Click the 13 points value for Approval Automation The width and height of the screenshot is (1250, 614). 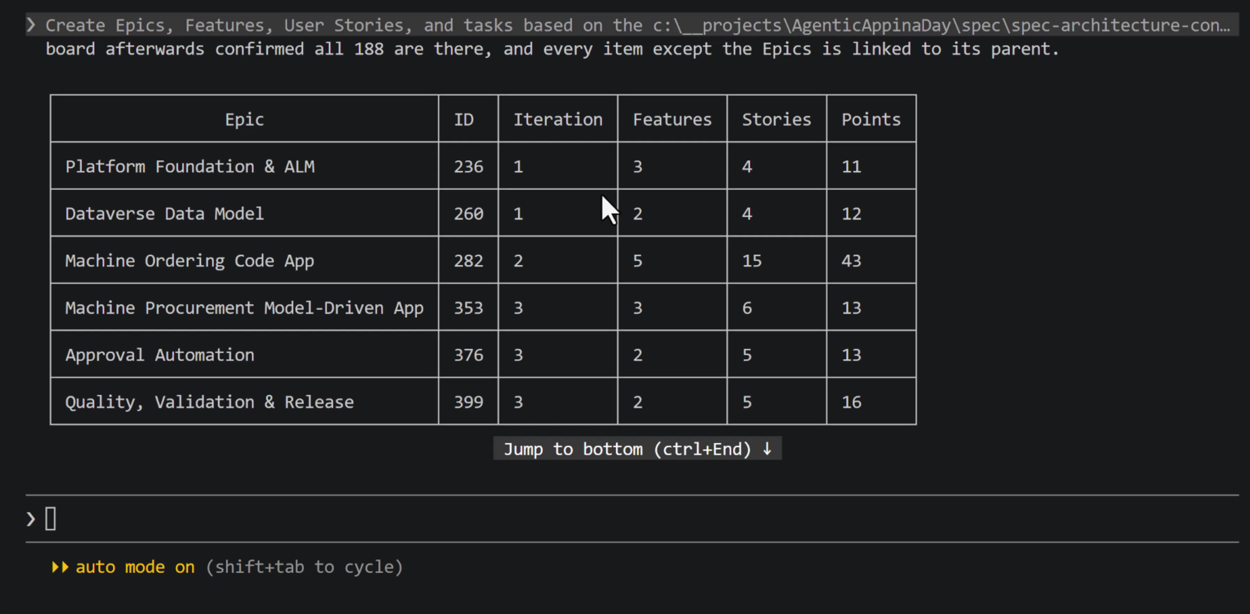(x=851, y=355)
